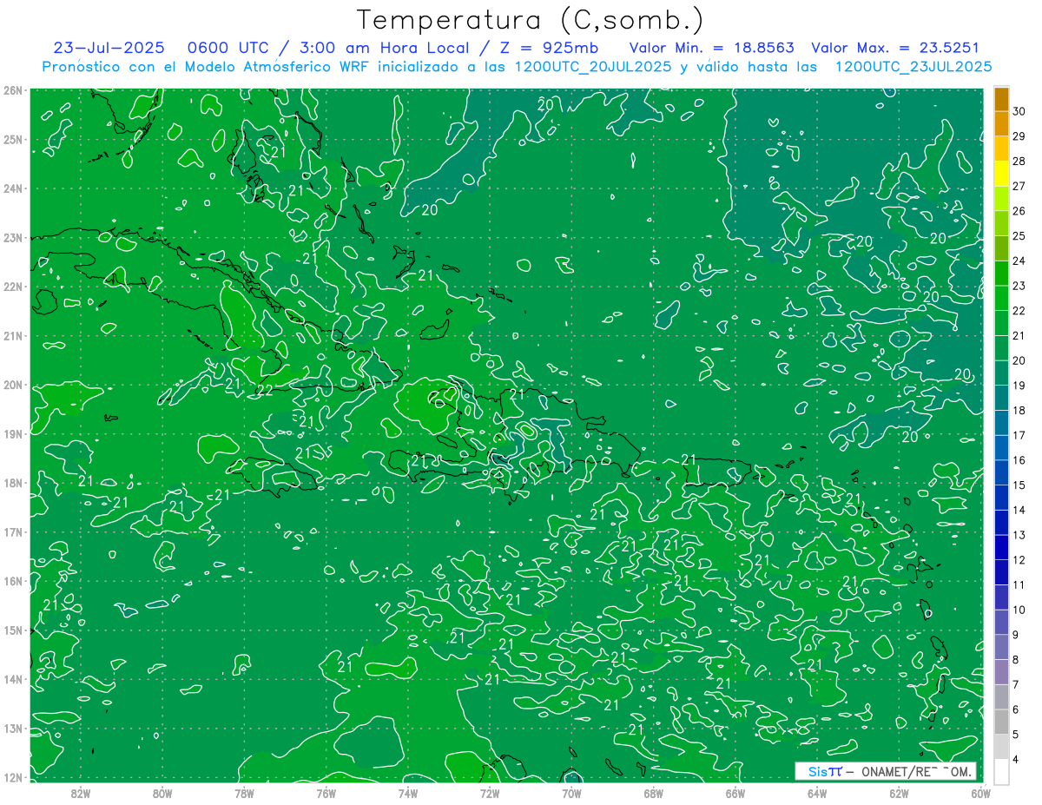Click the '70W' longitude label

point(571,793)
